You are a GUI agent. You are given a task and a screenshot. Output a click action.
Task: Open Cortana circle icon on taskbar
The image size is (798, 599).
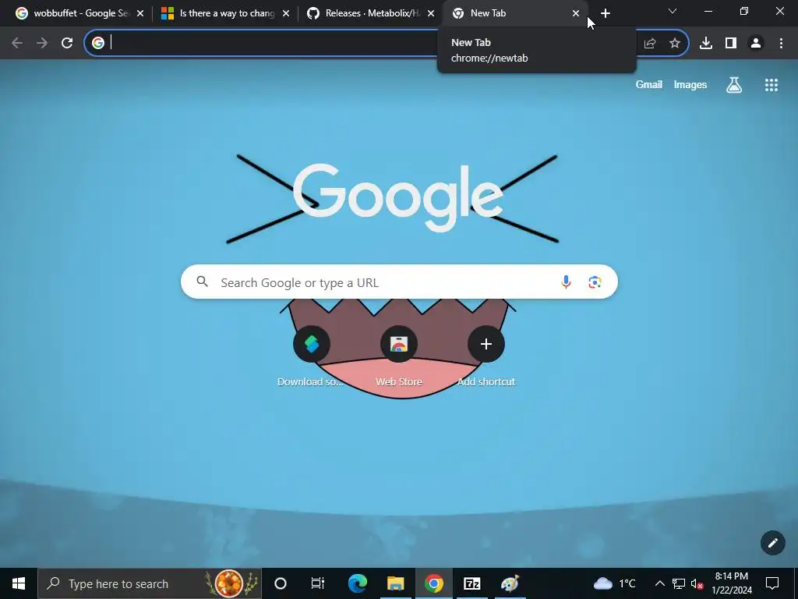[x=281, y=583]
